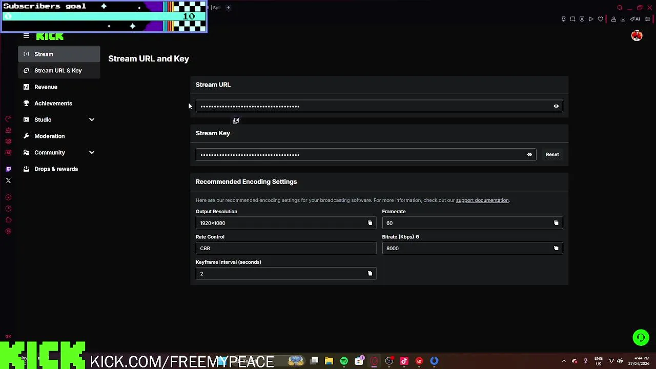Open the browser downloads icon

click(623, 19)
